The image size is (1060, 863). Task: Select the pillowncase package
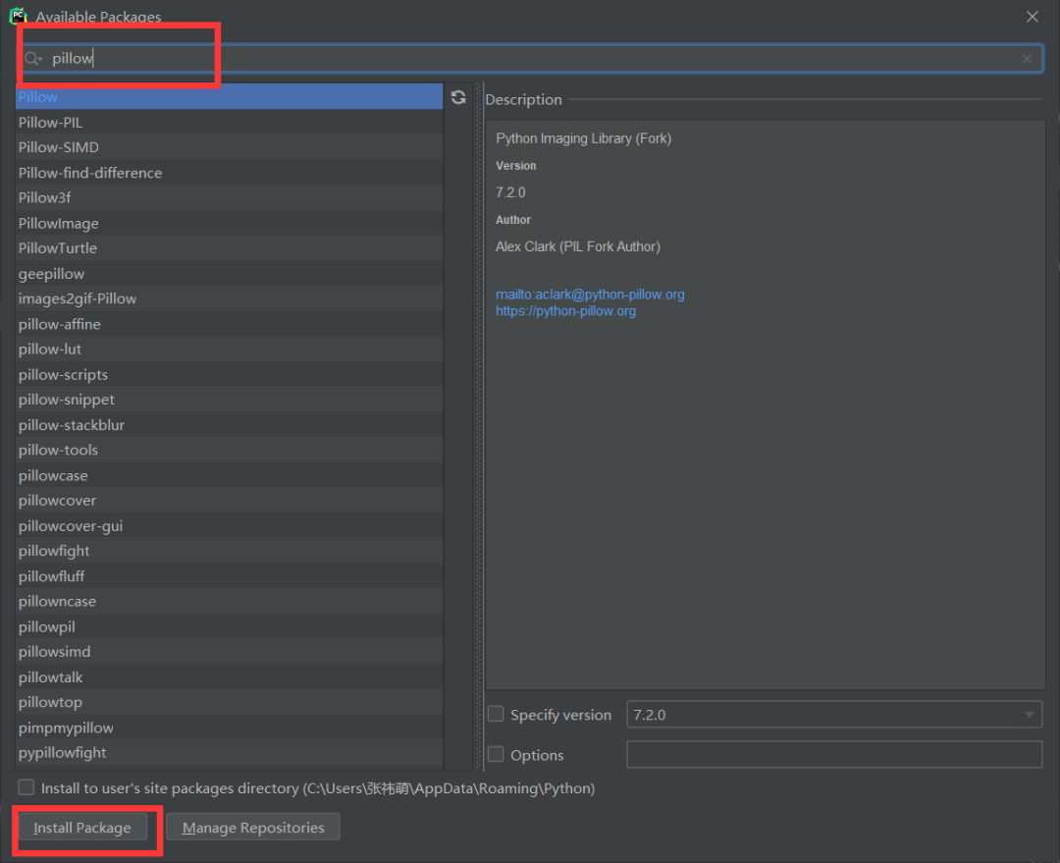(x=229, y=601)
